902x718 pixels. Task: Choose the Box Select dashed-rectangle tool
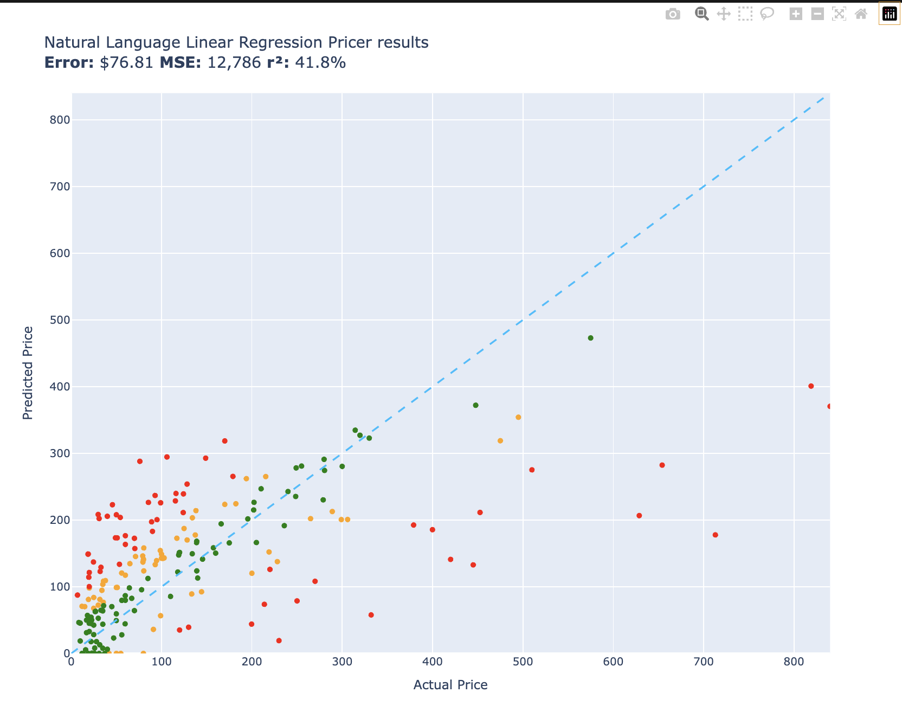[745, 14]
